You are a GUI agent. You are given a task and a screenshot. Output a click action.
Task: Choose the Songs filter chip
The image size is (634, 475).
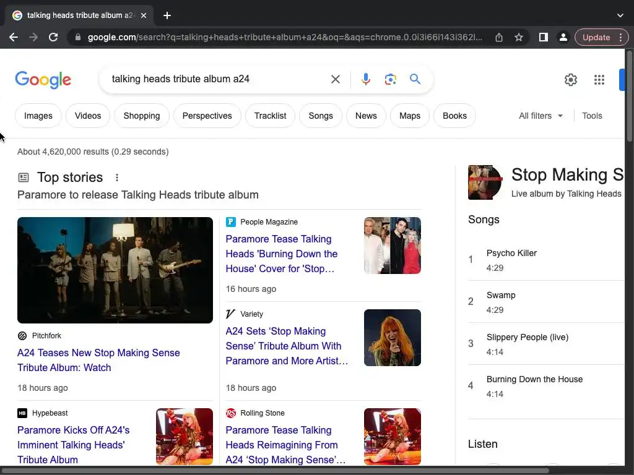click(x=321, y=116)
